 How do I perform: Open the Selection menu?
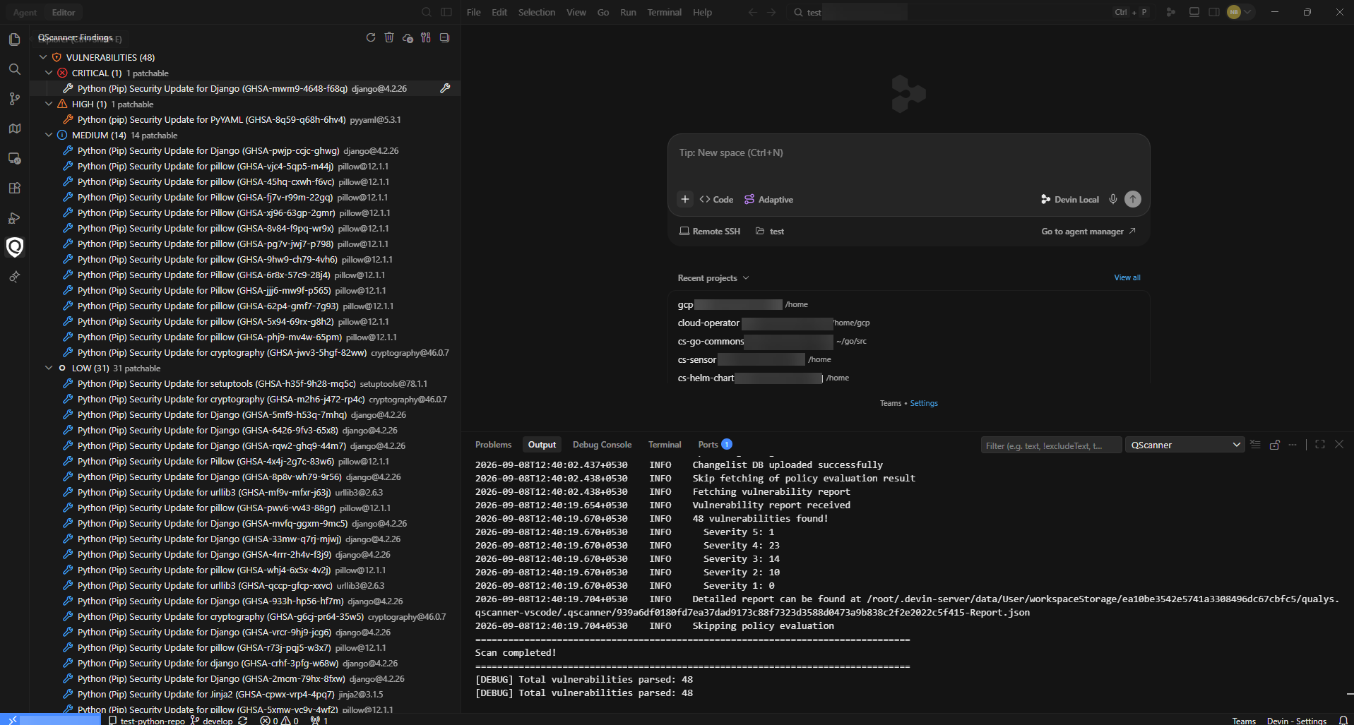(537, 12)
